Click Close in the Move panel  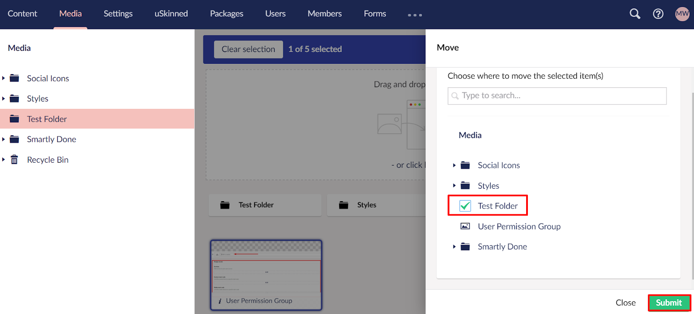click(x=625, y=303)
